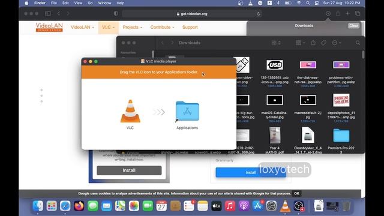The width and height of the screenshot is (384, 216).
Task: Open Firefox from the Dock
Action: click(79, 206)
